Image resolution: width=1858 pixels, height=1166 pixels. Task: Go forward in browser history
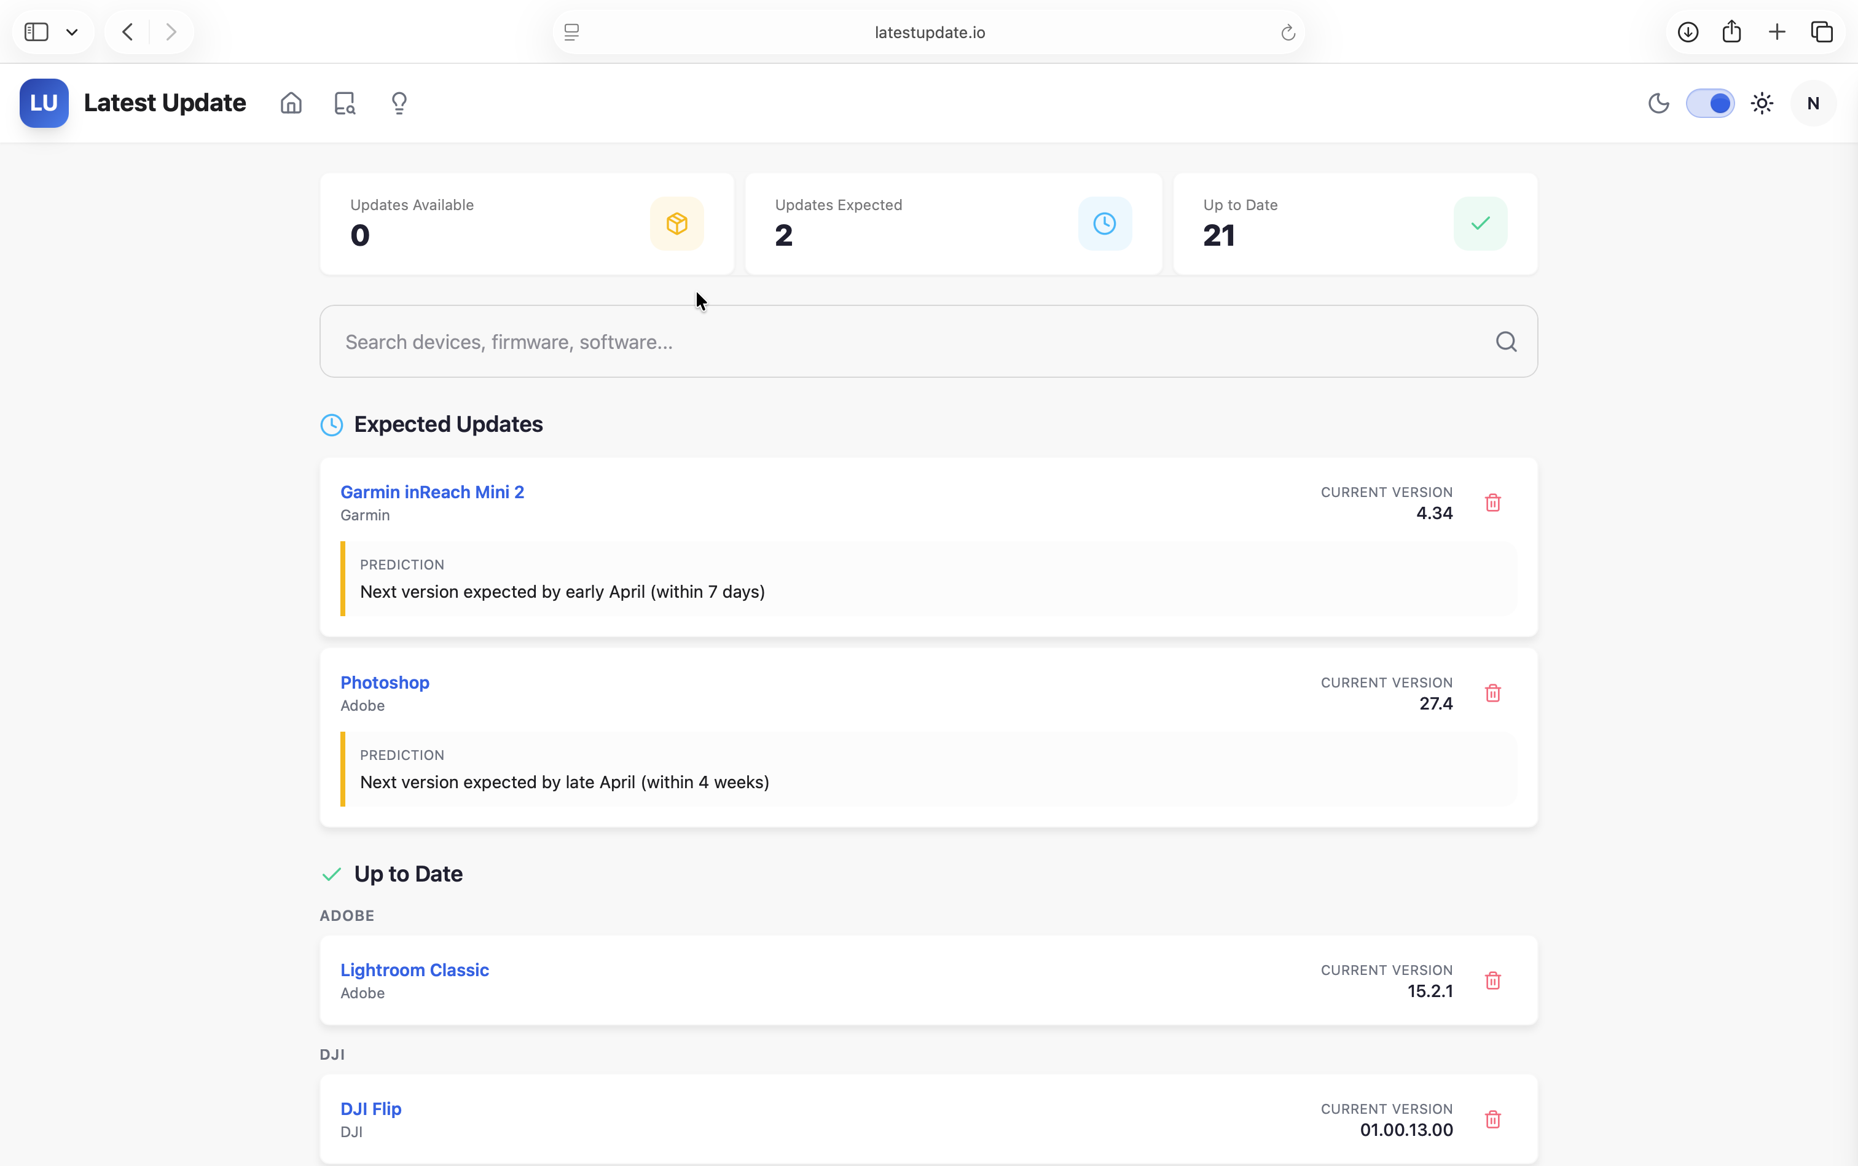171,31
